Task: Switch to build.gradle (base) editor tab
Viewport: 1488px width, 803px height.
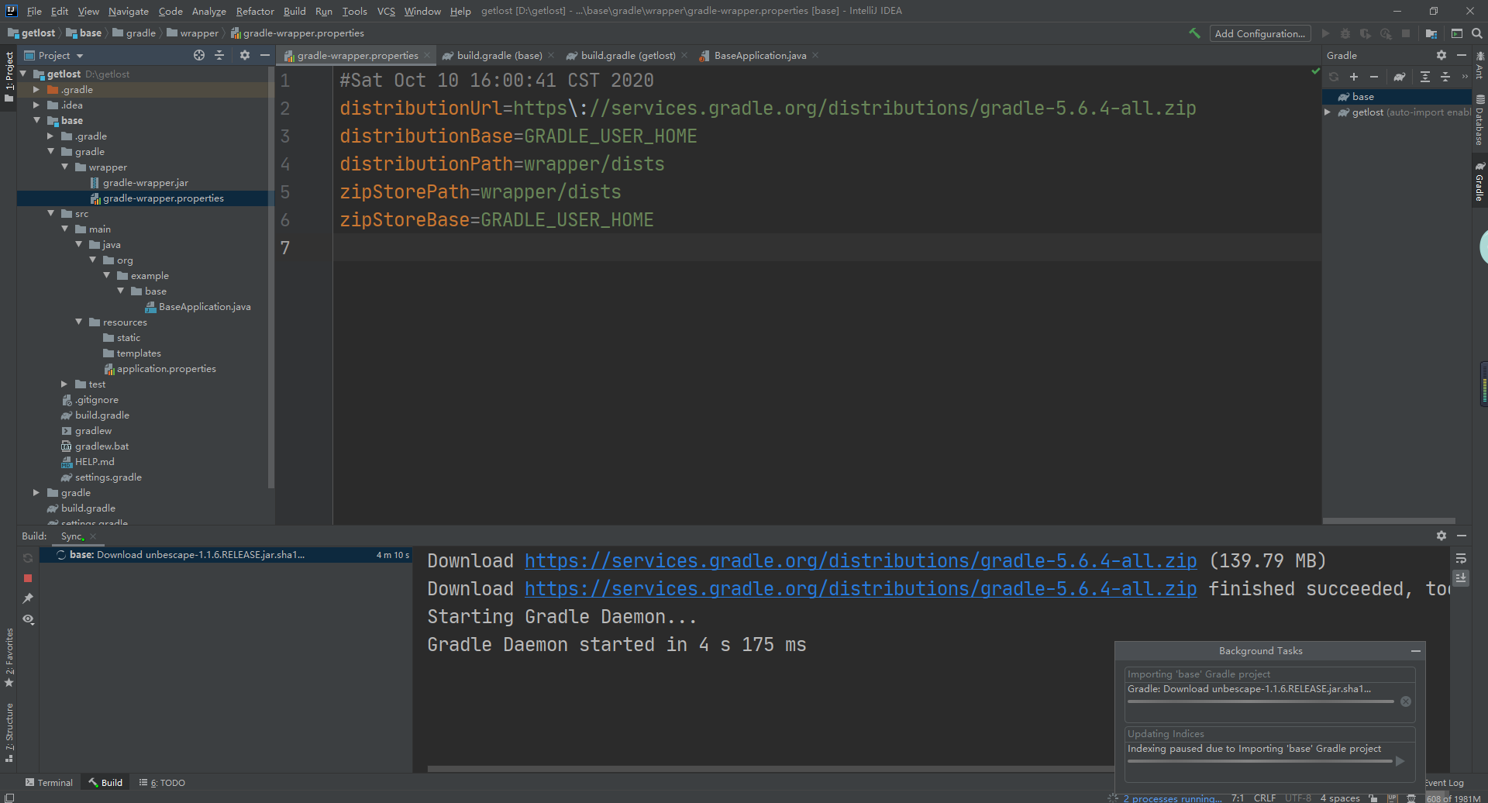Action: (498, 55)
